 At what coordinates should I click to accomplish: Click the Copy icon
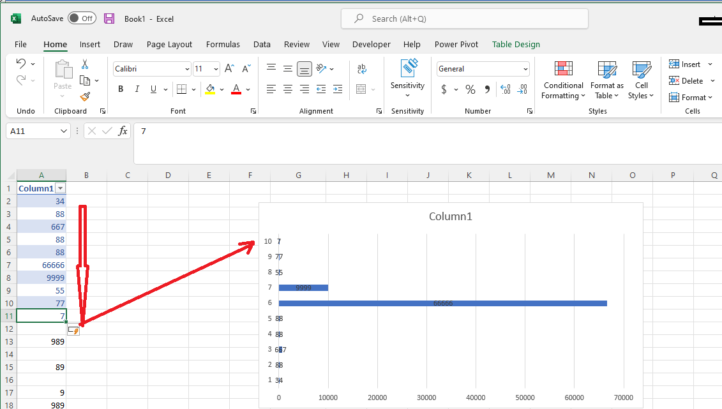(x=85, y=80)
